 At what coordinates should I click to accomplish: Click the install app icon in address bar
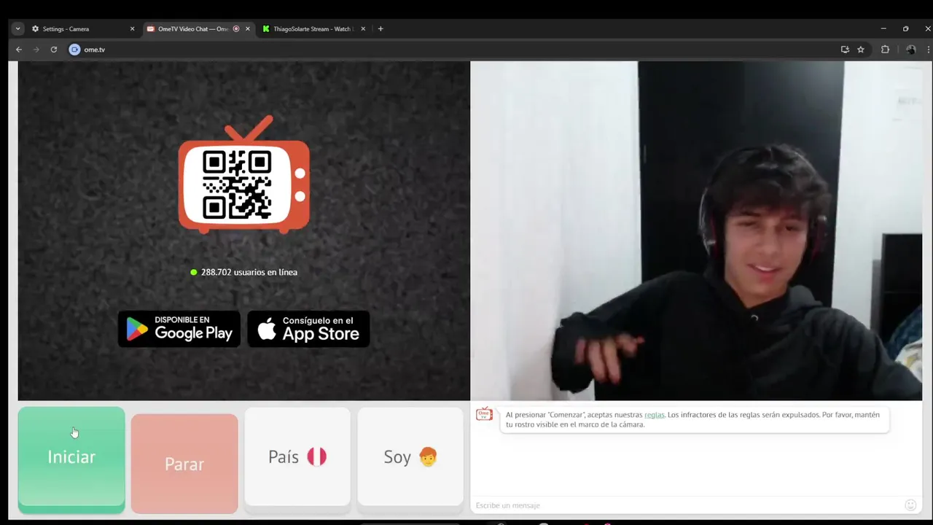click(x=845, y=50)
